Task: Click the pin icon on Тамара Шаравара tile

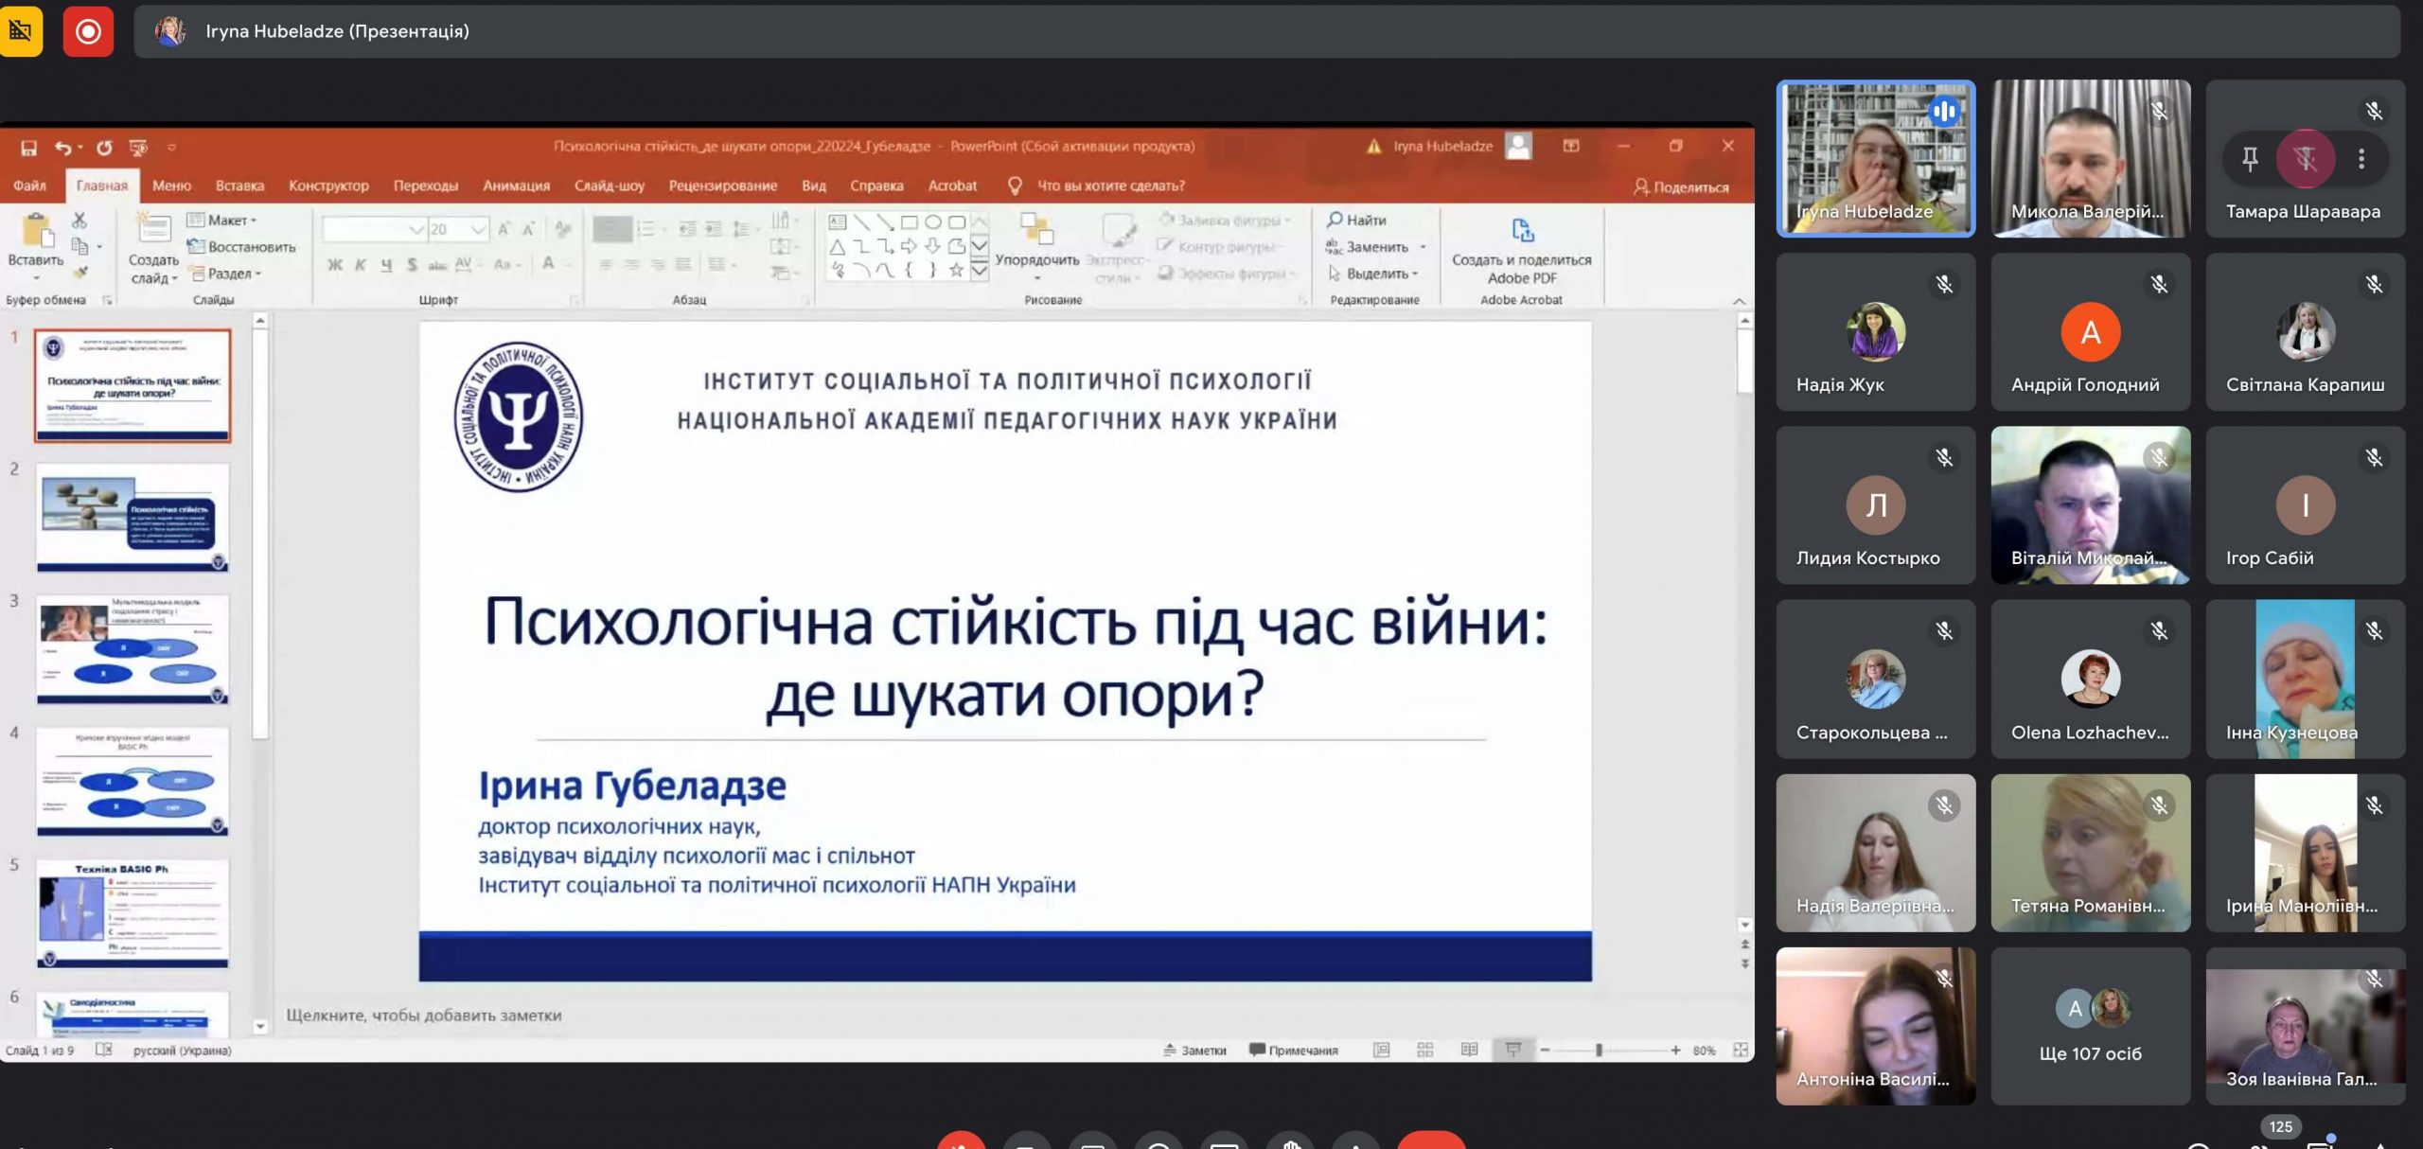Action: (x=2251, y=159)
